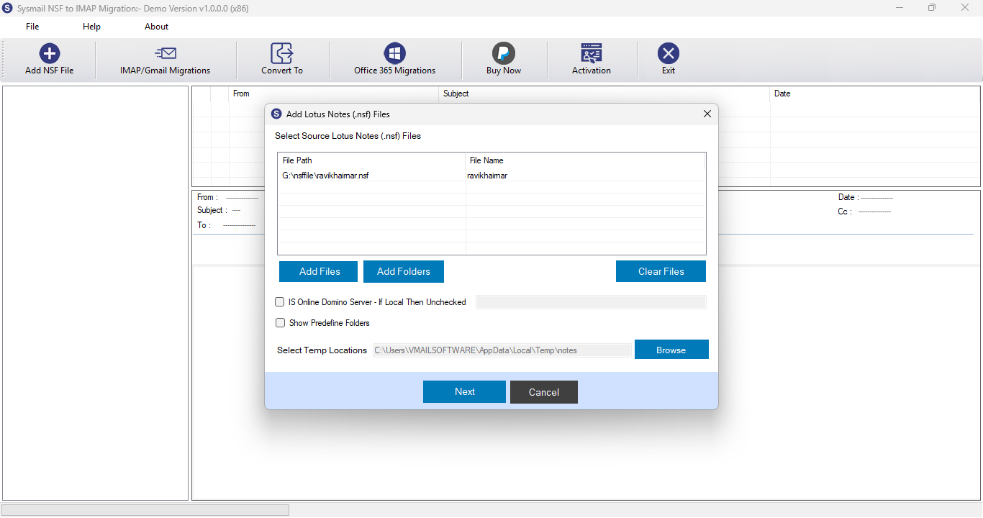Screen dimensions: 983x518
Task: Click the Select Temp Locations path field
Action: pos(502,350)
